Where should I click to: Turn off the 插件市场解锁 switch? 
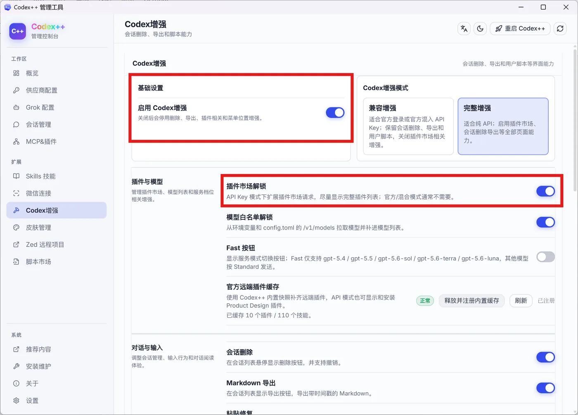pos(545,191)
